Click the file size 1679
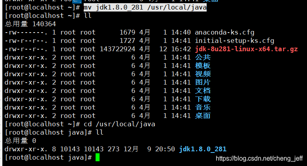307x166 pixels. tap(127, 32)
